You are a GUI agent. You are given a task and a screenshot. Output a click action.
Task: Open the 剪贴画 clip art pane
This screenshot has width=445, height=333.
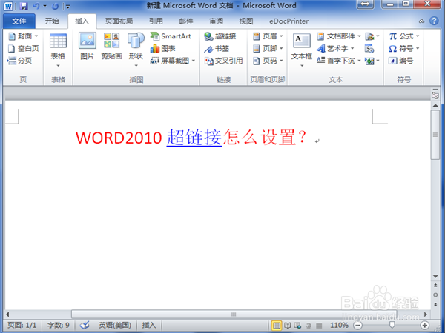coord(111,47)
